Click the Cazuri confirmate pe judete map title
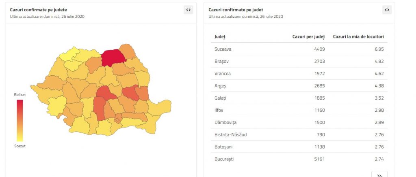Screen dimensions: 416x177 [38, 9]
